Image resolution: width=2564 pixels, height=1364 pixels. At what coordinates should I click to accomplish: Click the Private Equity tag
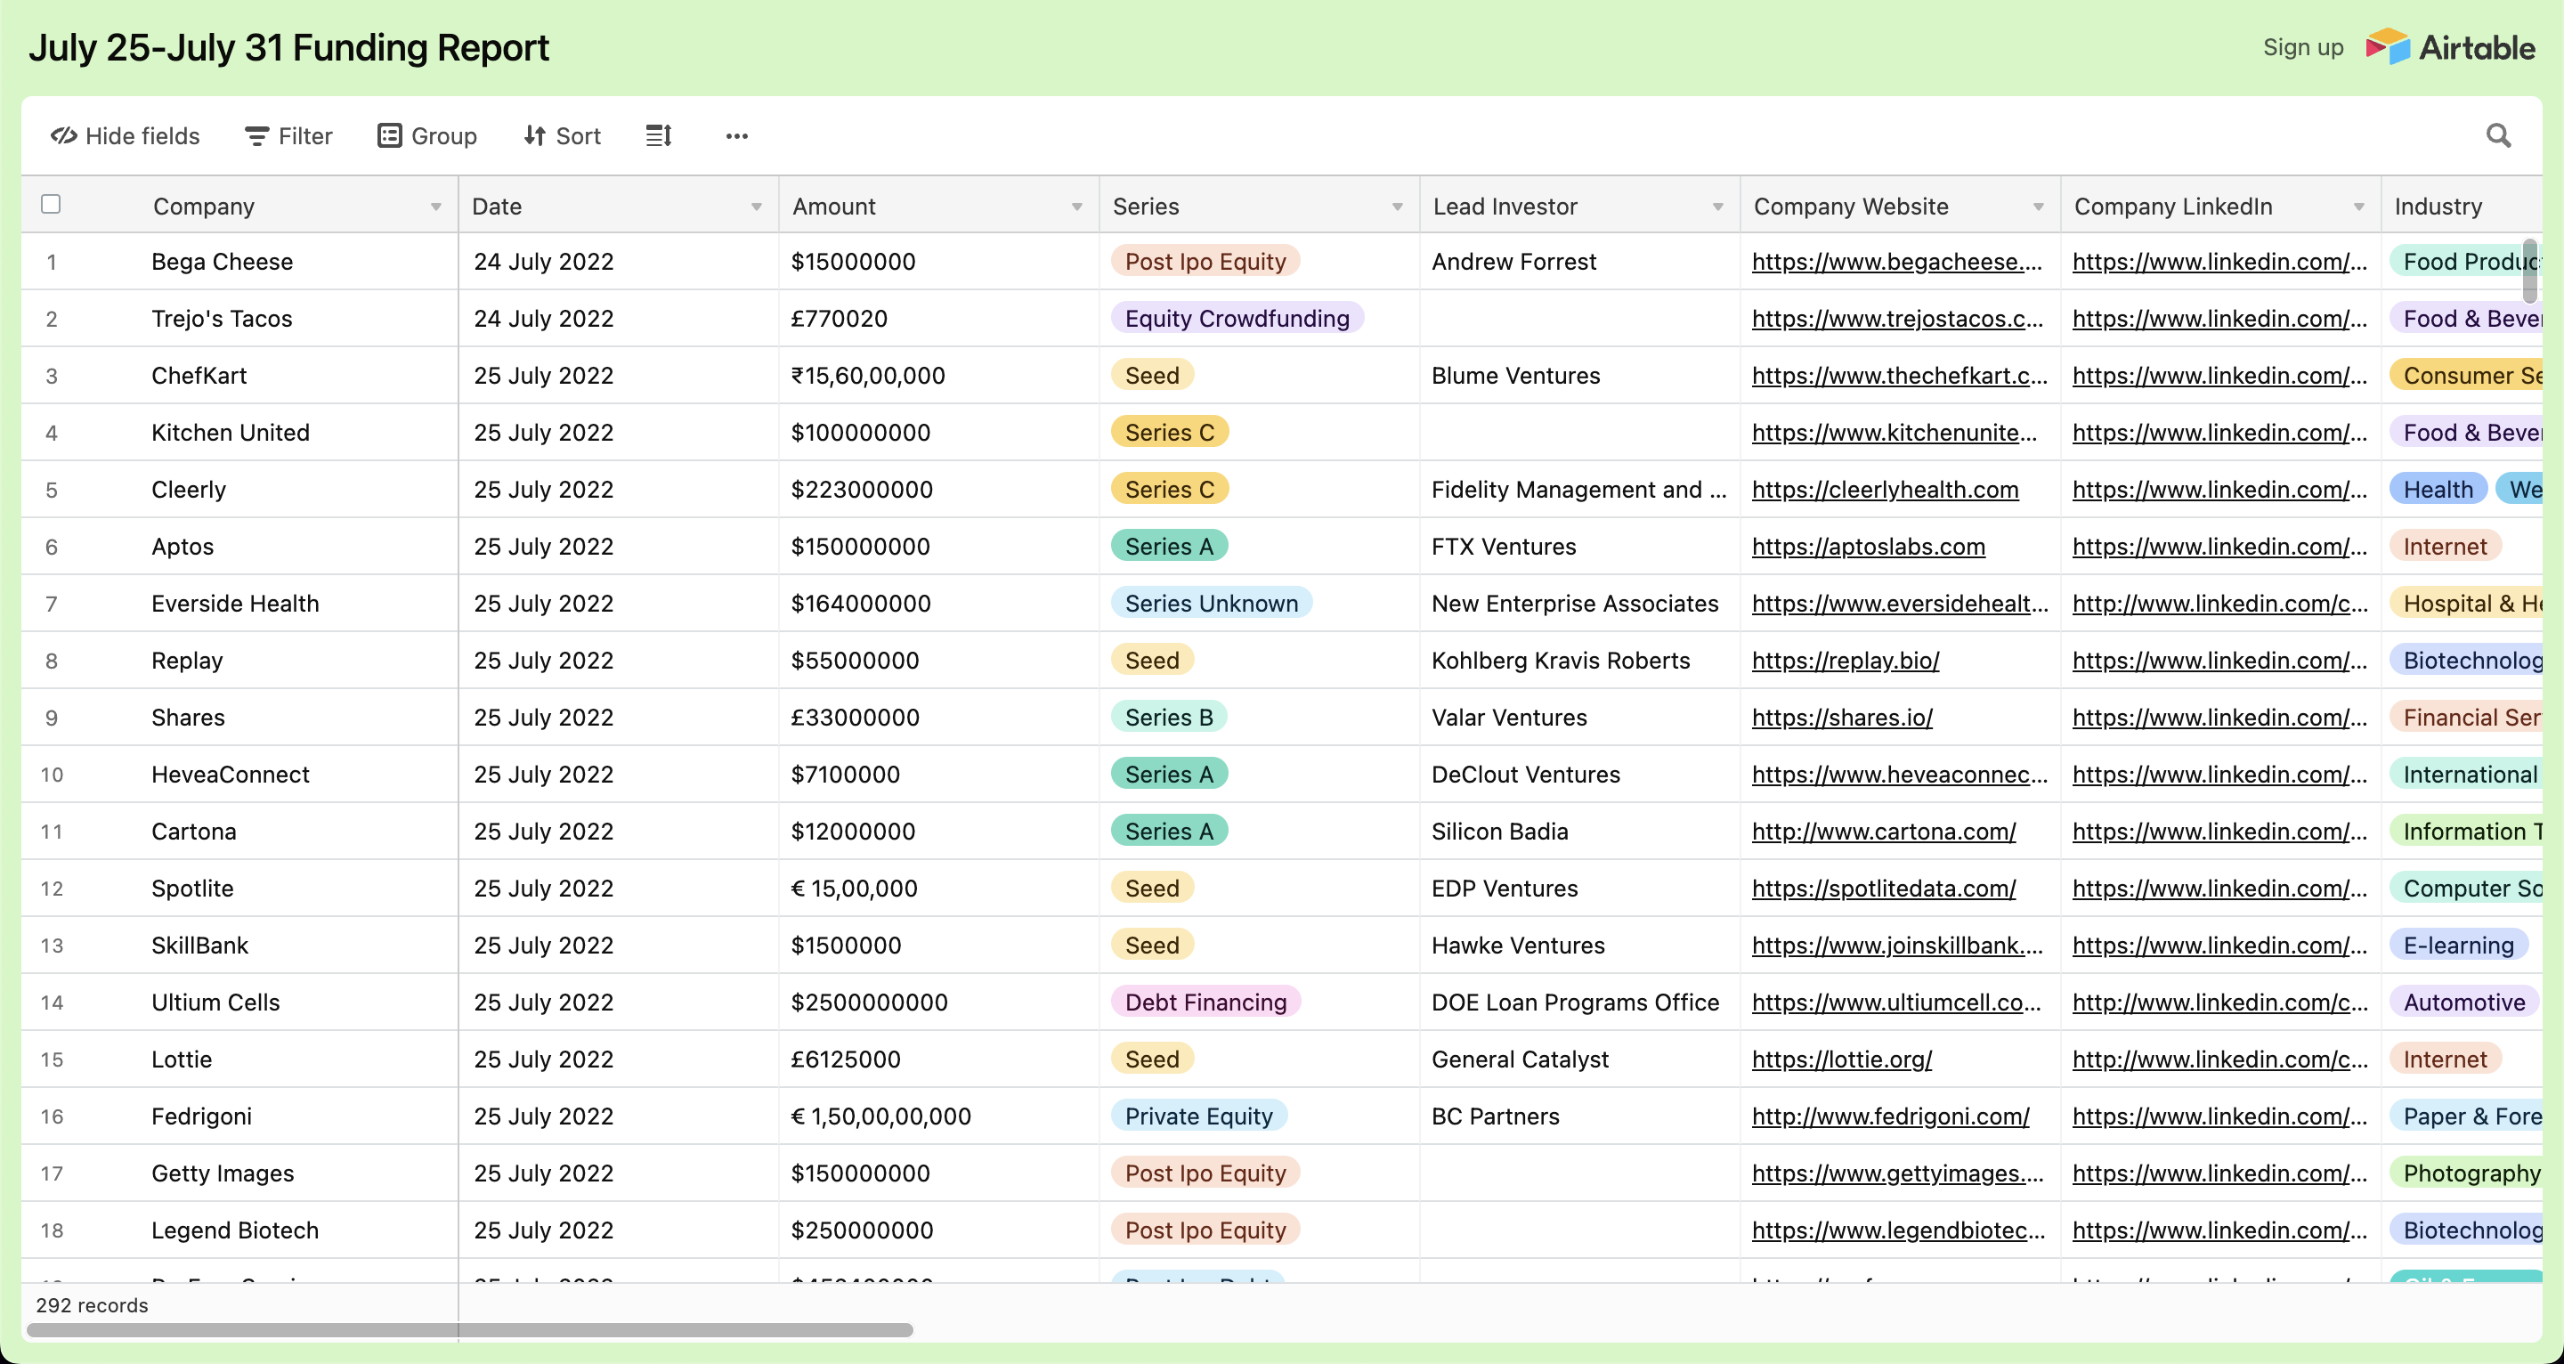pos(1198,1116)
